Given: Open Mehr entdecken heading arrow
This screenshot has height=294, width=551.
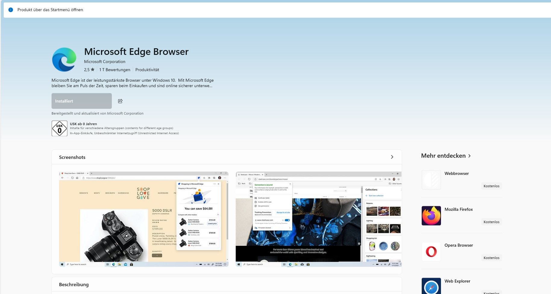Looking at the screenshot, I should tap(469, 156).
